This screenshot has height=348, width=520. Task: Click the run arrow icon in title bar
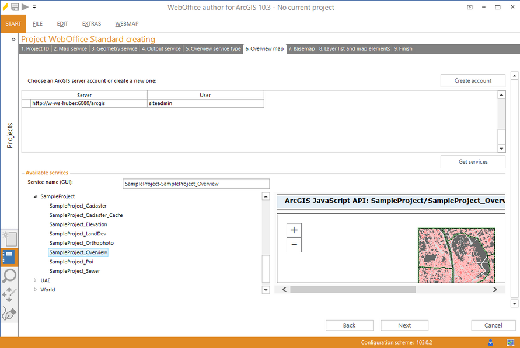pyautogui.click(x=25, y=7)
